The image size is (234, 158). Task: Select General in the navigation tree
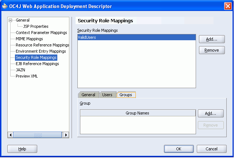[23, 20]
